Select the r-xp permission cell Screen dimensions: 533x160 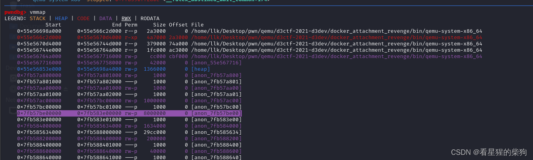point(131,38)
